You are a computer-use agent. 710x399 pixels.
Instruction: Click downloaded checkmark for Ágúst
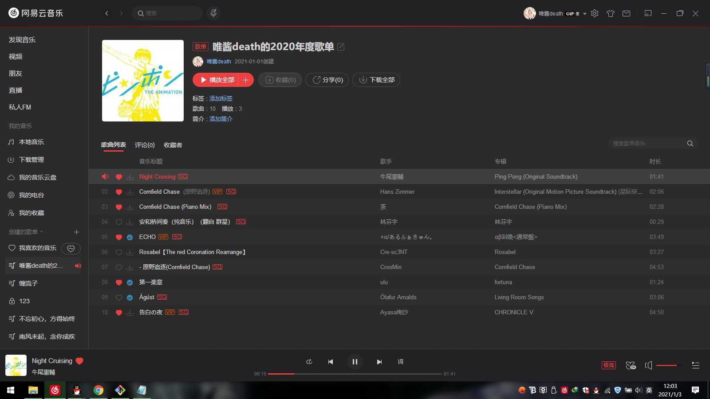(130, 297)
